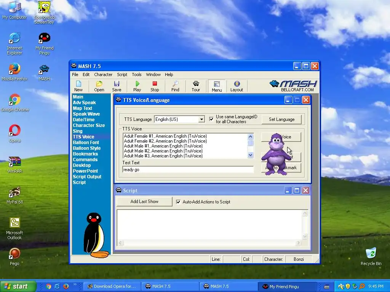Click the taskbar clock showing 9:45 PM
390x292 pixels.
[x=376, y=287]
